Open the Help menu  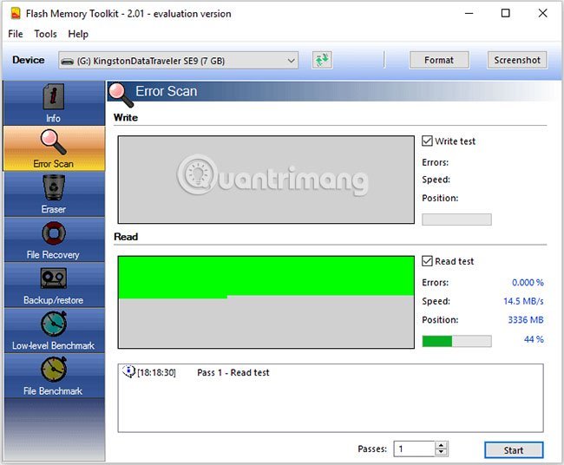(78, 34)
